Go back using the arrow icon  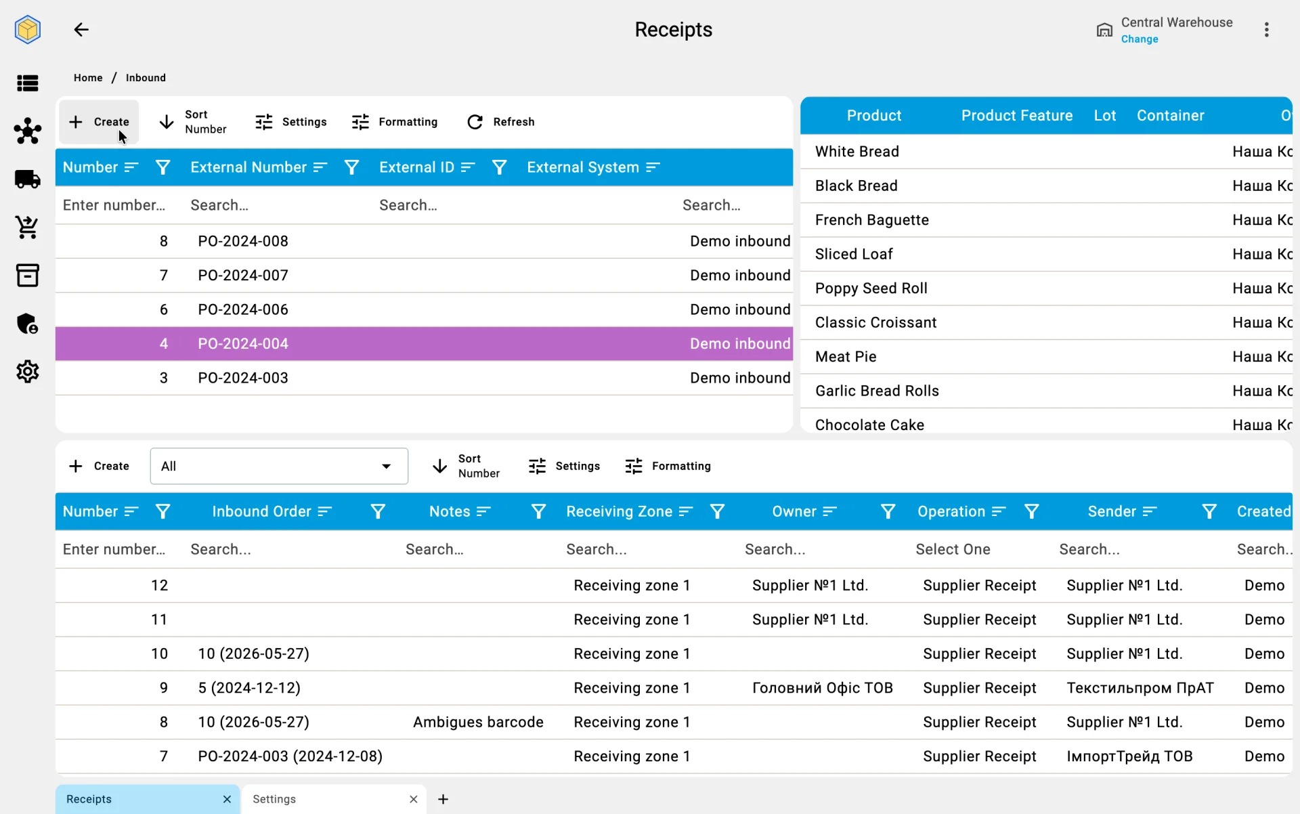(81, 30)
